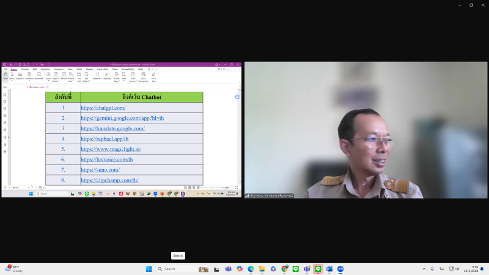
Task: Click the Windows taskbar Search box
Action: (182, 269)
